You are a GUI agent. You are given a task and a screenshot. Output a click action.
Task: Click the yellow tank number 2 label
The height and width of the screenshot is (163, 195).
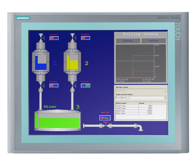point(86,63)
